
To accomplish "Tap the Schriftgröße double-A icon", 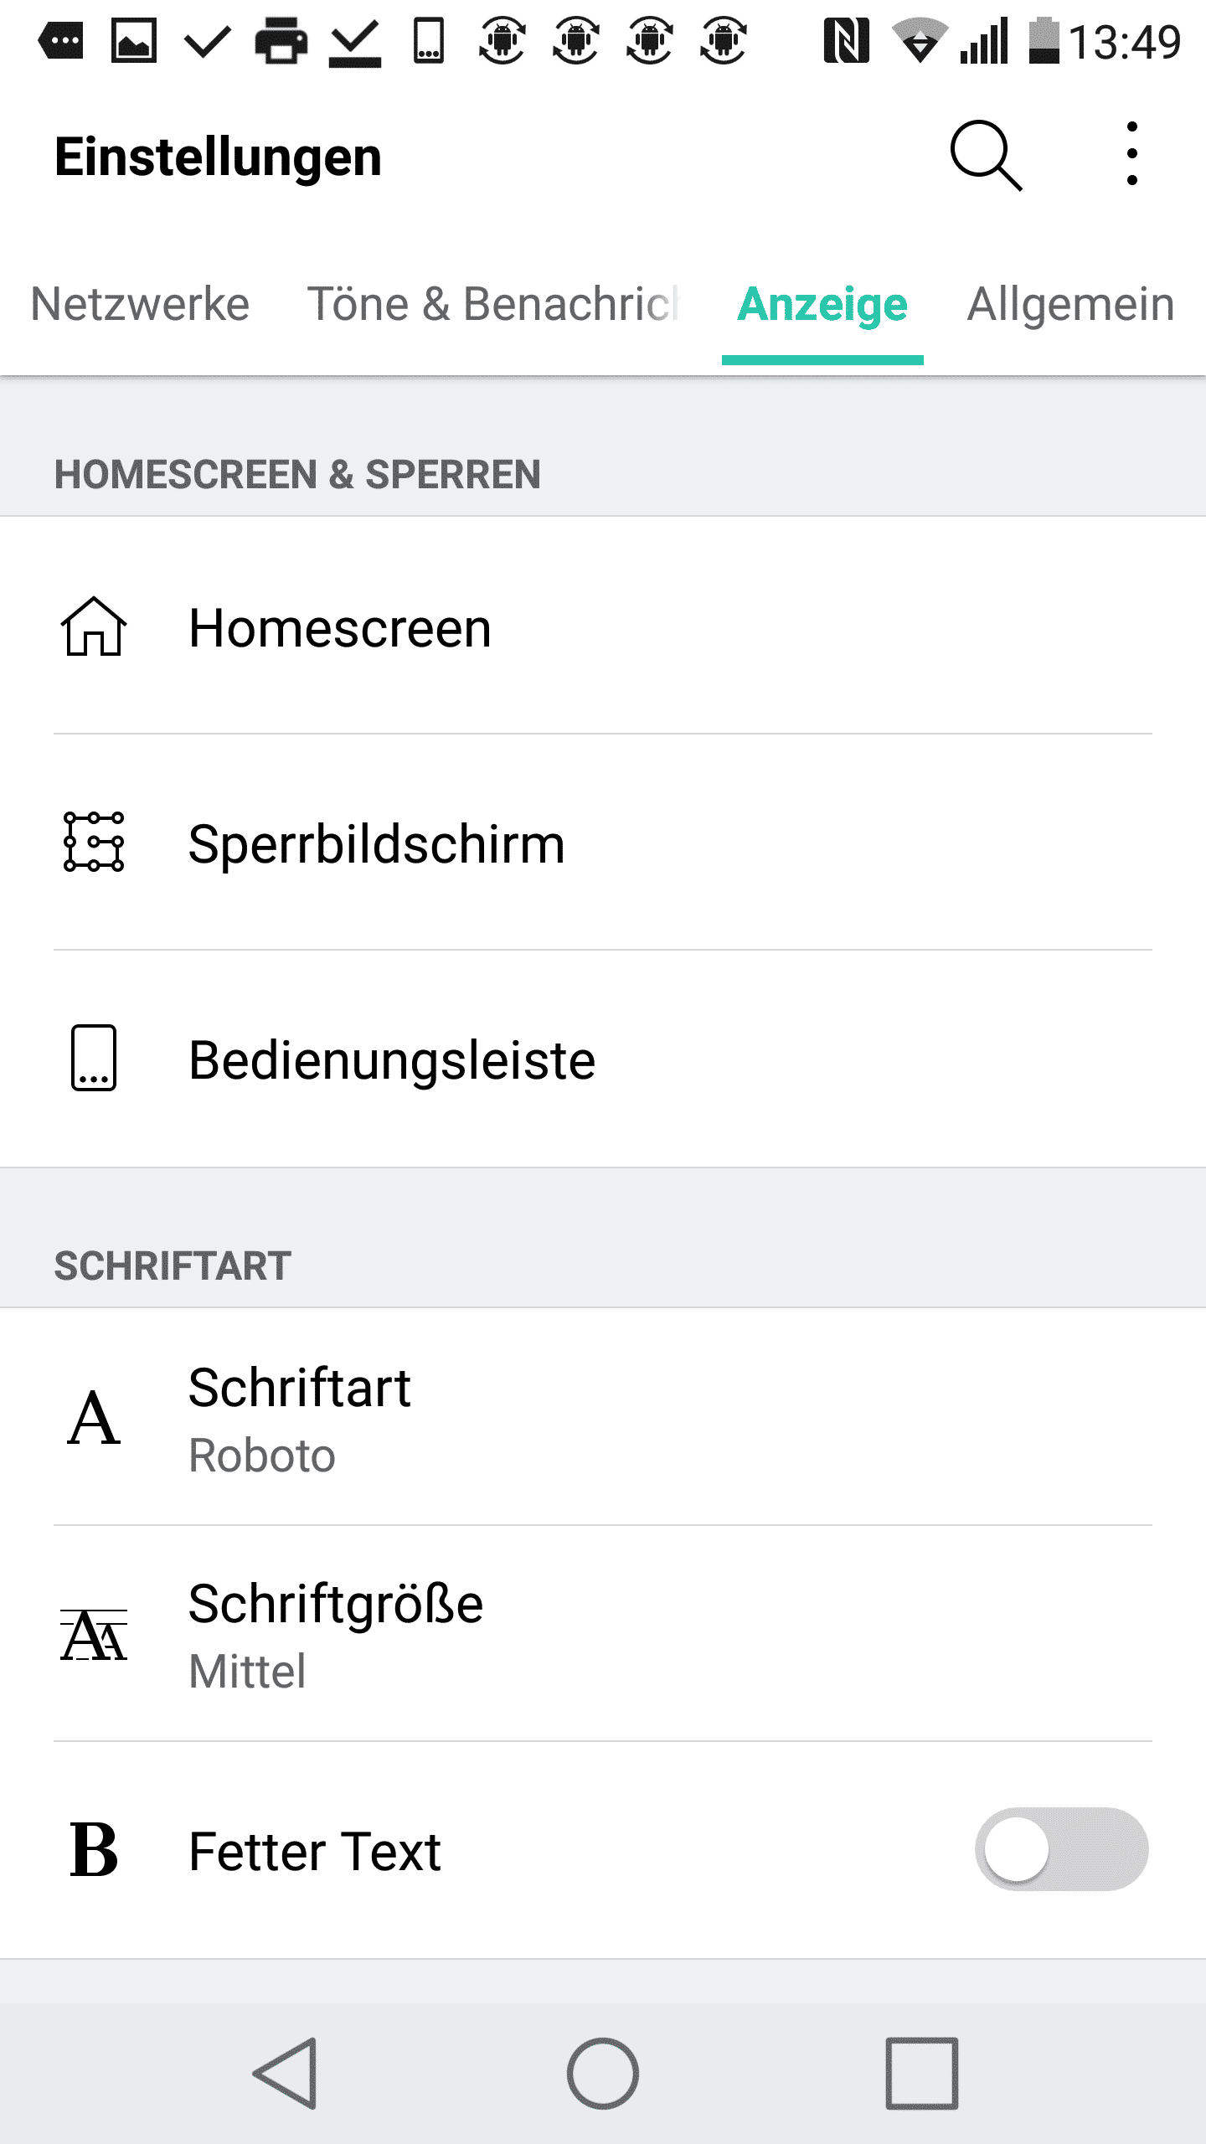I will pyautogui.click(x=94, y=1635).
